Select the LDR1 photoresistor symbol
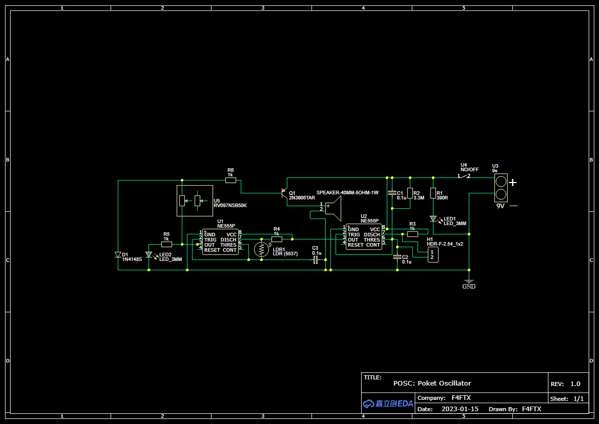599x424 pixels. [261, 250]
